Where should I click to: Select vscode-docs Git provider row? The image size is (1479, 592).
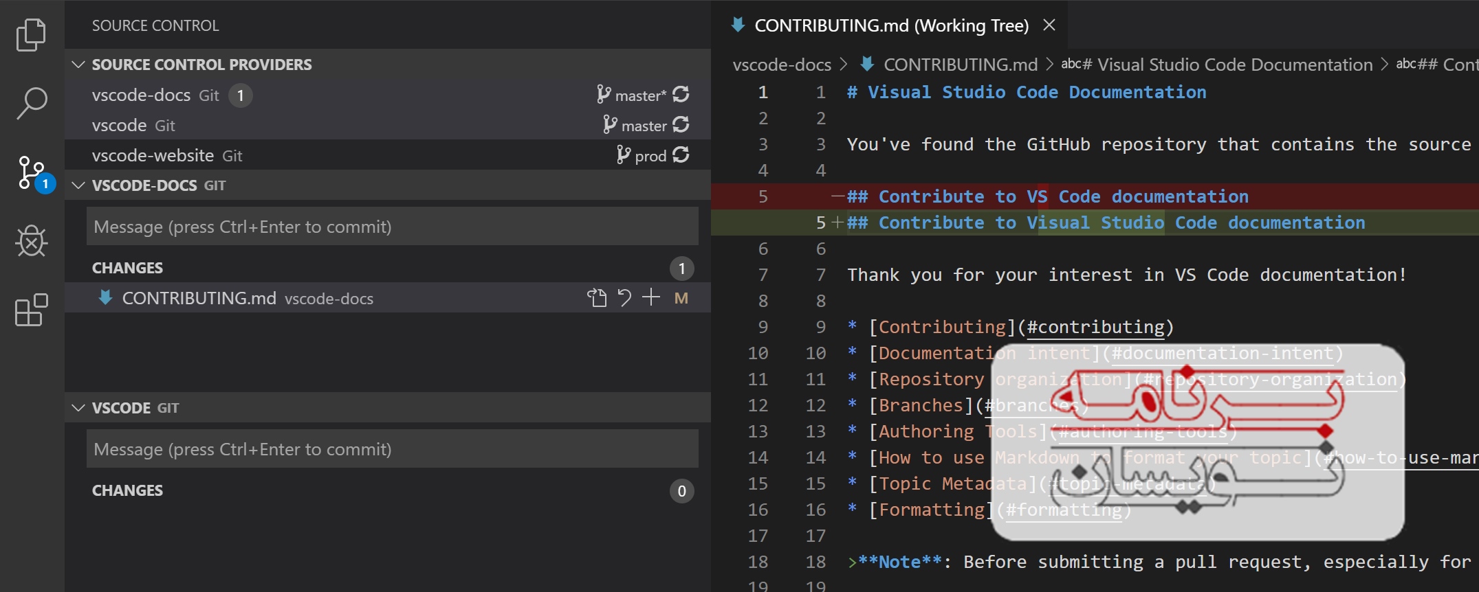388,95
